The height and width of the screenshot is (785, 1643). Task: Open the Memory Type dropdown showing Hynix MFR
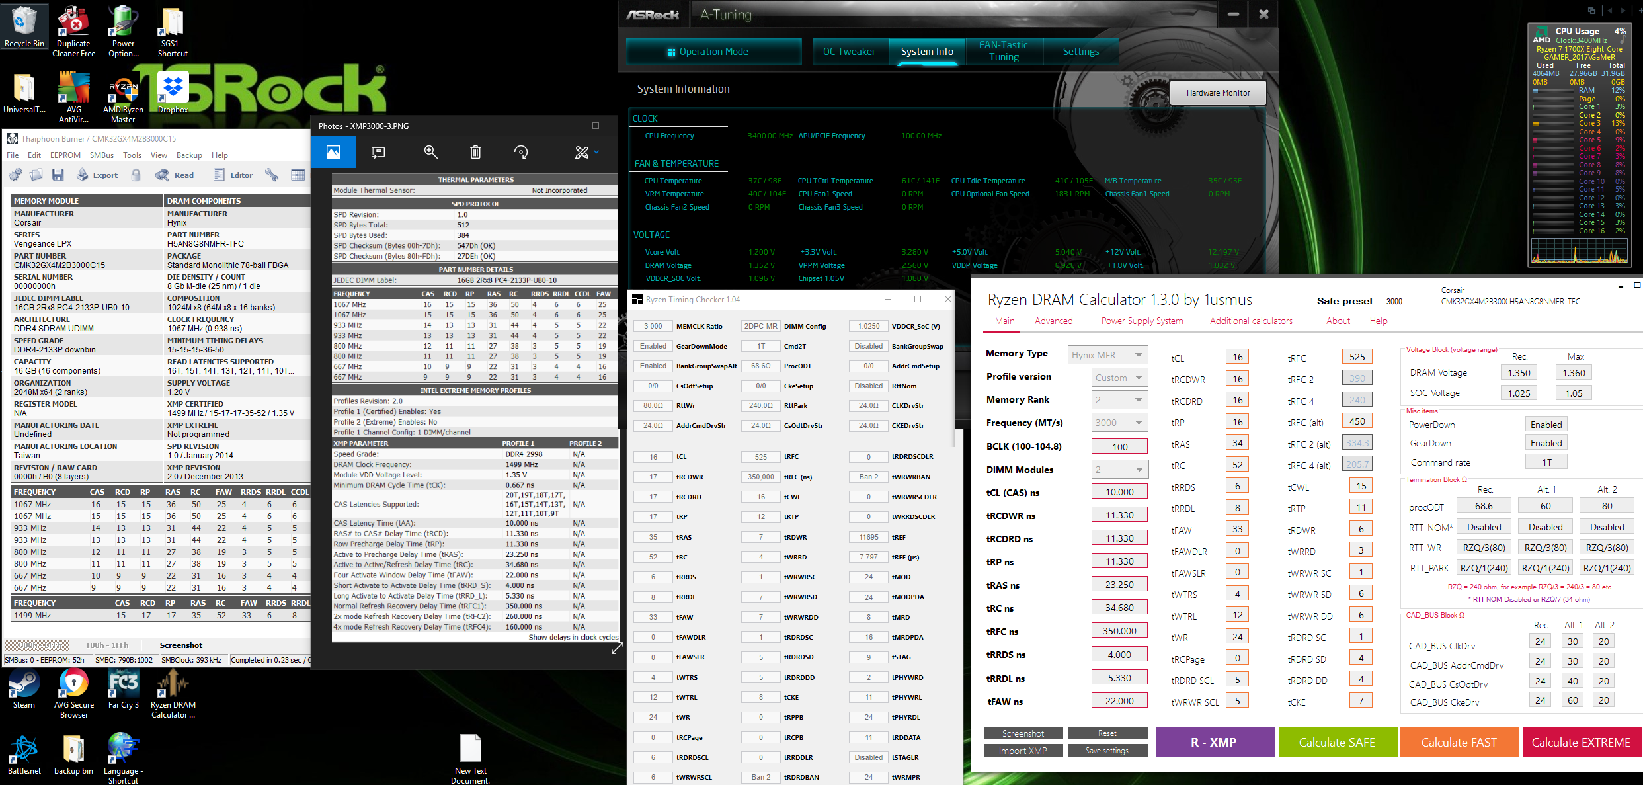[x=1107, y=355]
